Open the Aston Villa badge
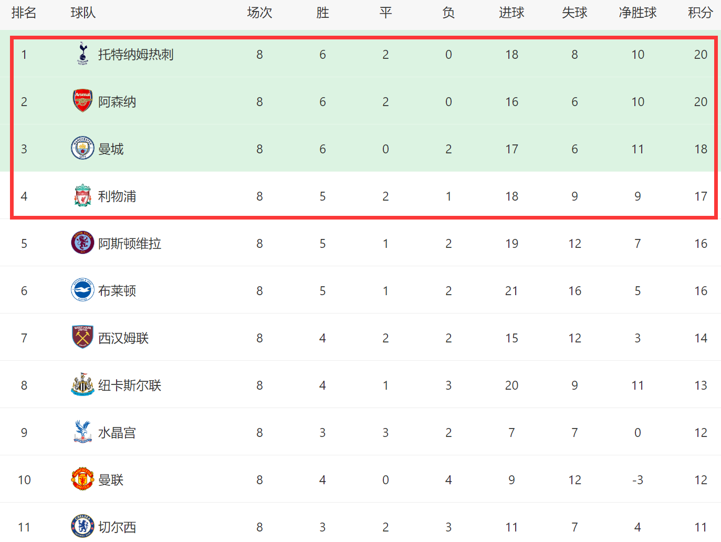Viewport: 721px width, 542px height. coord(82,243)
